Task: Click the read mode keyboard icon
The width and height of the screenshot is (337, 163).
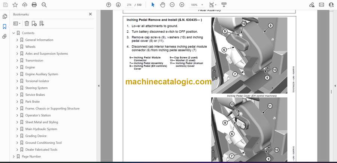Action: (224, 5)
